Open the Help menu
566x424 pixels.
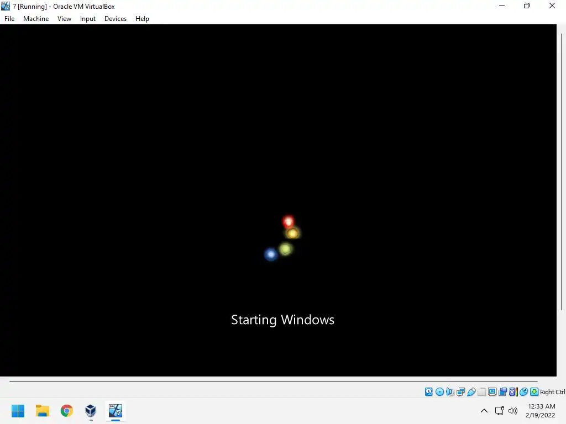coord(142,19)
